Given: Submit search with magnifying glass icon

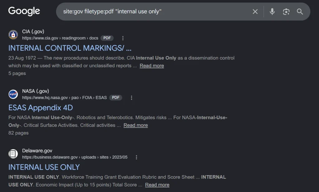Looking at the screenshot, I should pos(300,12).
